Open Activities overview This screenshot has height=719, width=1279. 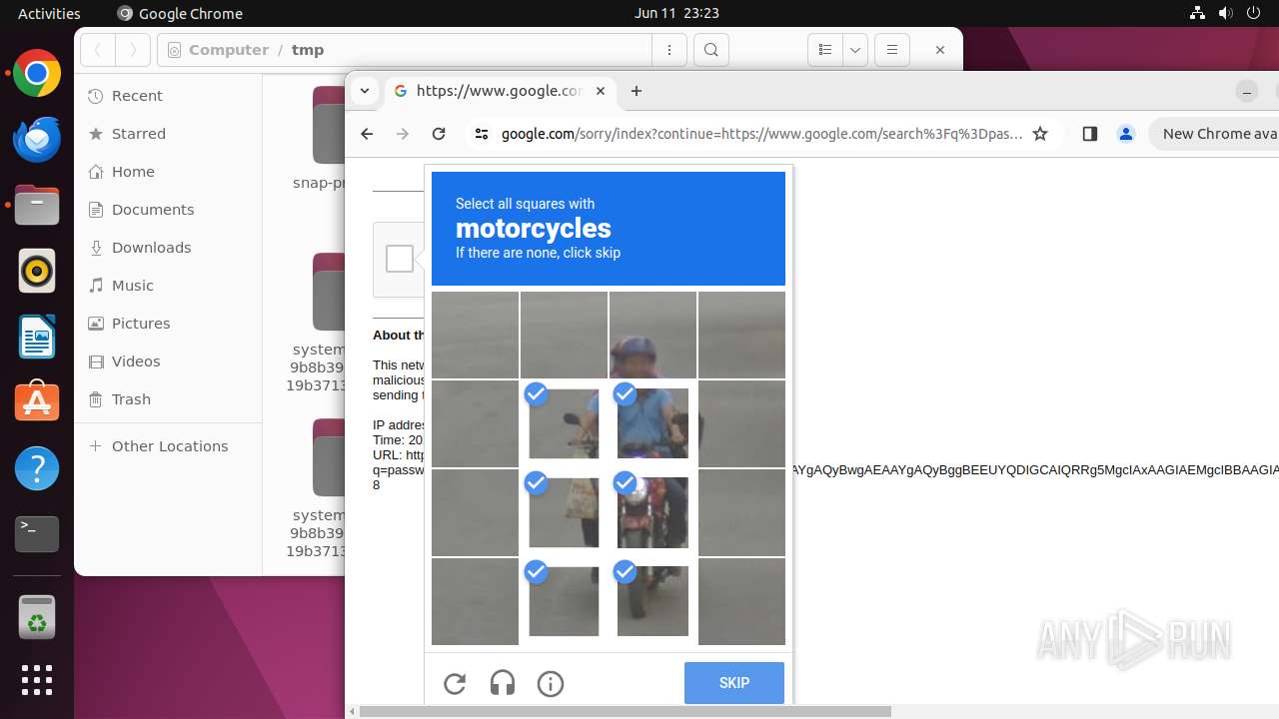pos(49,13)
